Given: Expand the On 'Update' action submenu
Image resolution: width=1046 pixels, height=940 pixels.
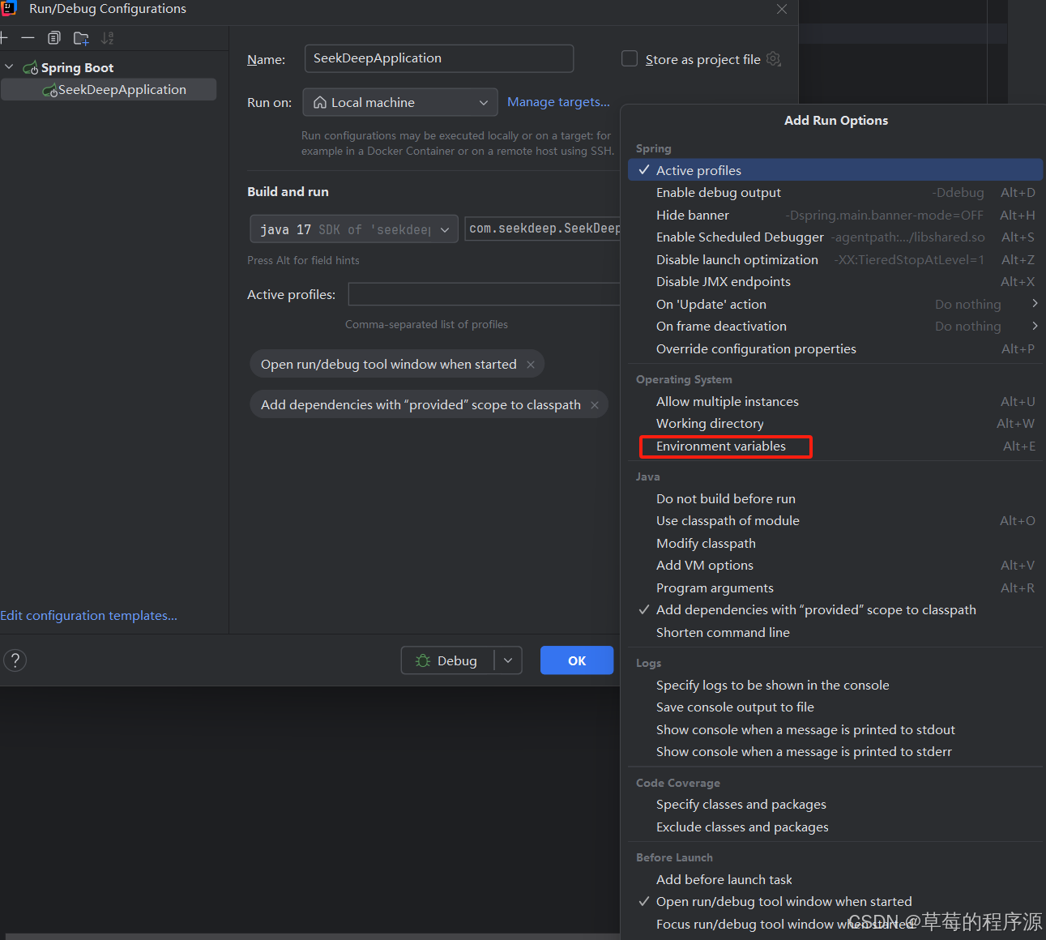Looking at the screenshot, I should [835, 305].
